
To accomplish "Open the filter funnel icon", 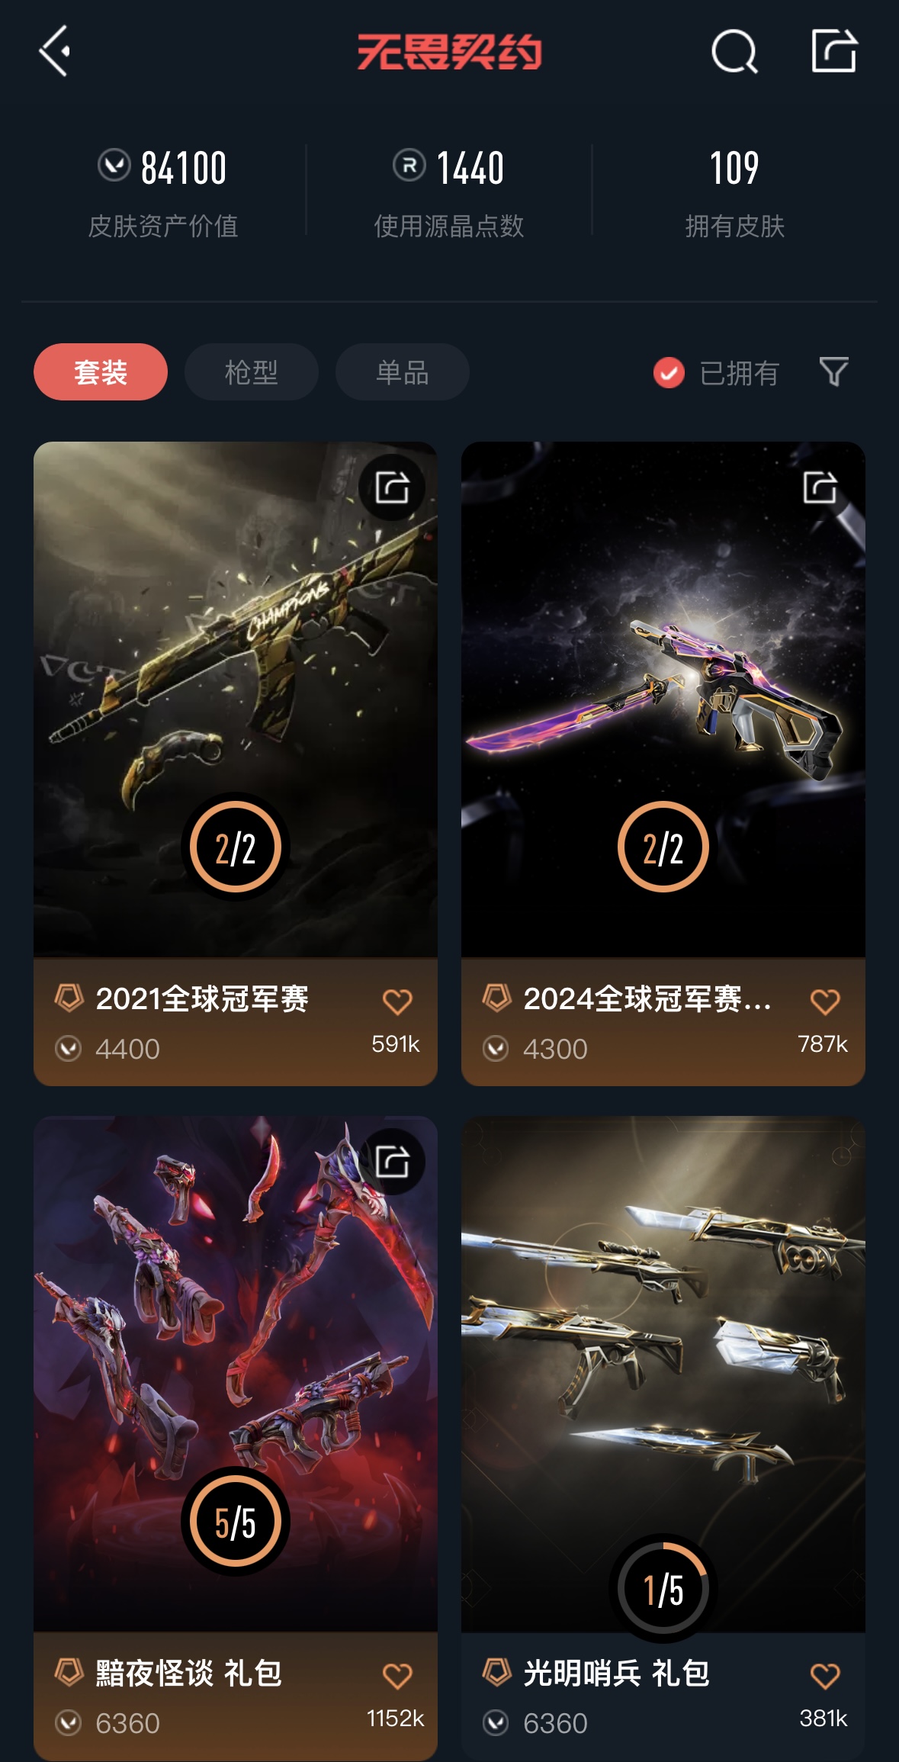I will (833, 372).
